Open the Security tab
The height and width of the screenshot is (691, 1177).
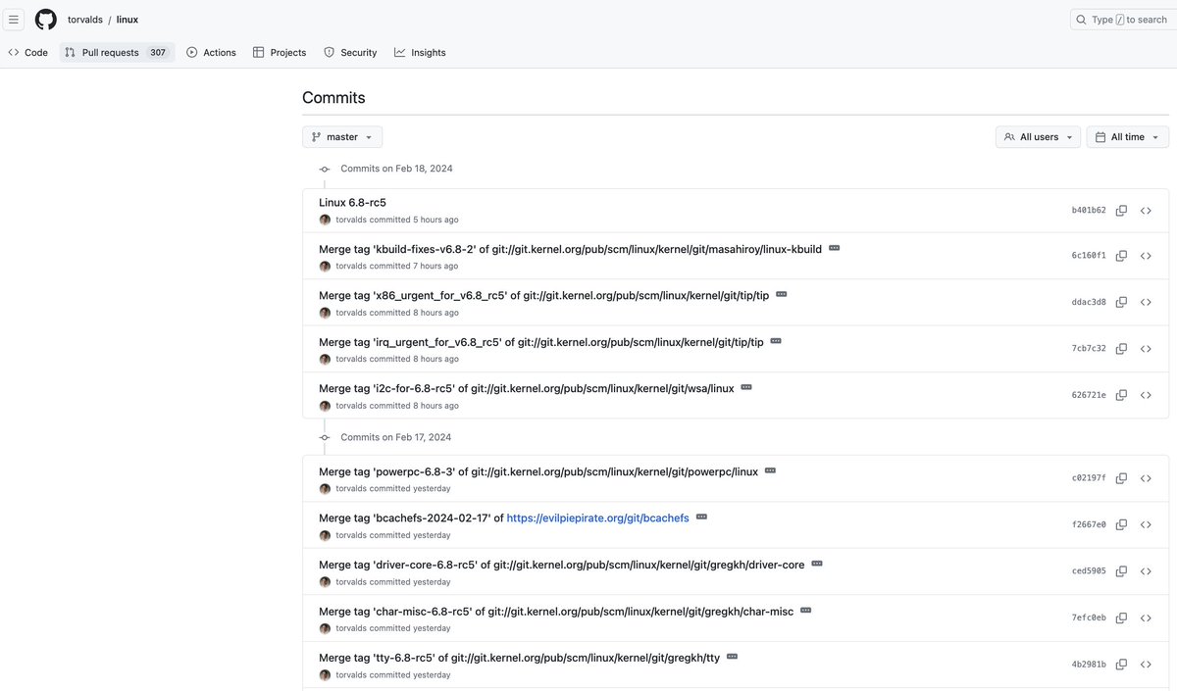tap(350, 52)
